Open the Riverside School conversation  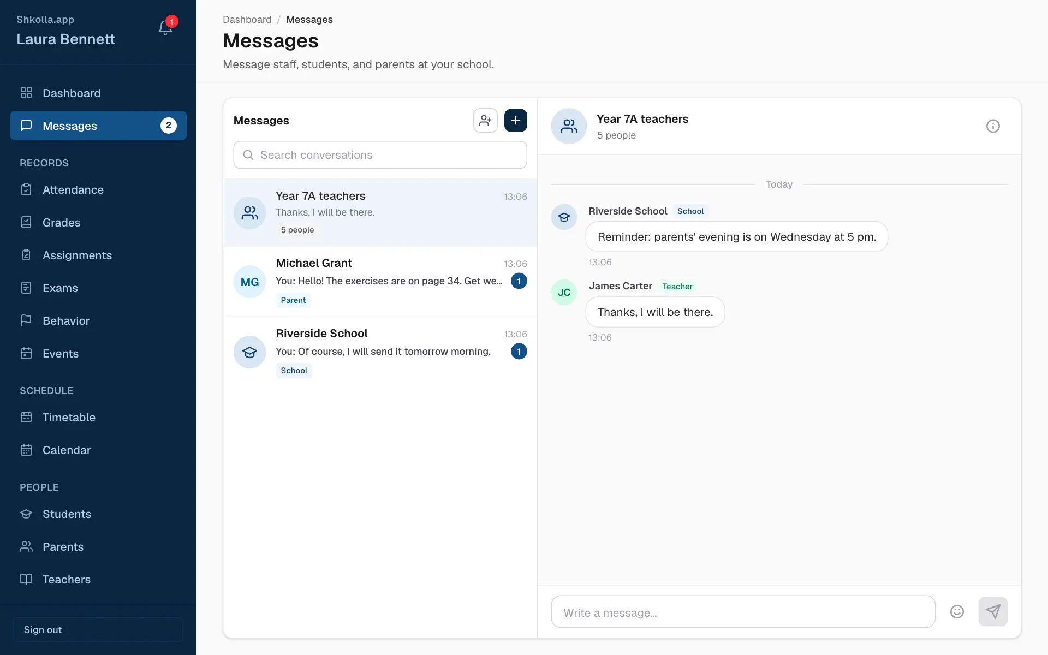point(380,352)
